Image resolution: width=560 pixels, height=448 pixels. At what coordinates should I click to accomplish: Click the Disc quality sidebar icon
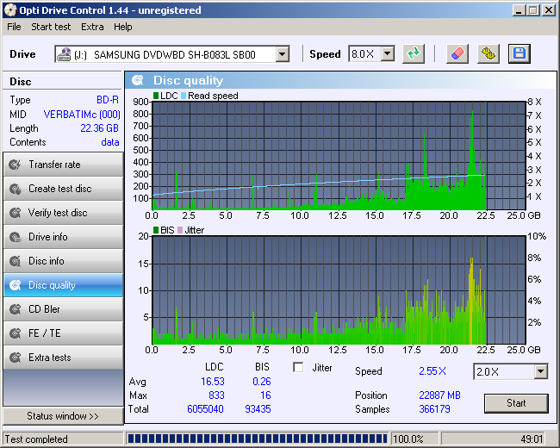tap(15, 285)
